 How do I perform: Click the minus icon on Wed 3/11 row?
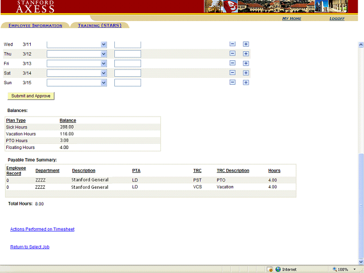[232, 44]
